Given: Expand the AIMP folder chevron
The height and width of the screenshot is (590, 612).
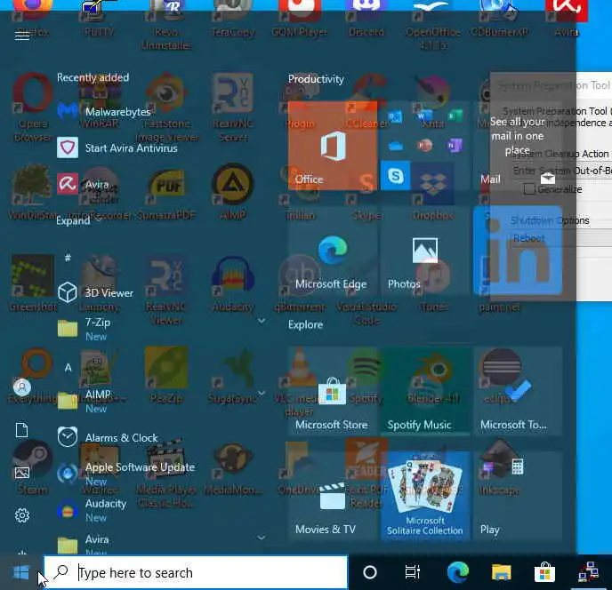Looking at the screenshot, I should pyautogui.click(x=262, y=393).
